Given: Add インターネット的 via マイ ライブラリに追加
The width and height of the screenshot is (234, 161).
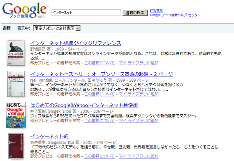Looking at the screenshot, I should (x=138, y=156).
